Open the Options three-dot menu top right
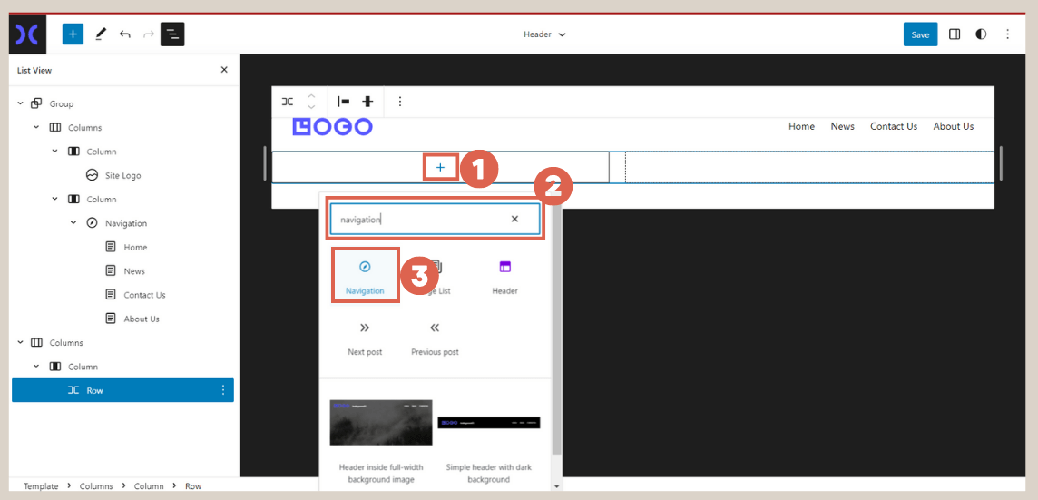Image resolution: width=1038 pixels, height=500 pixels. tap(1007, 34)
